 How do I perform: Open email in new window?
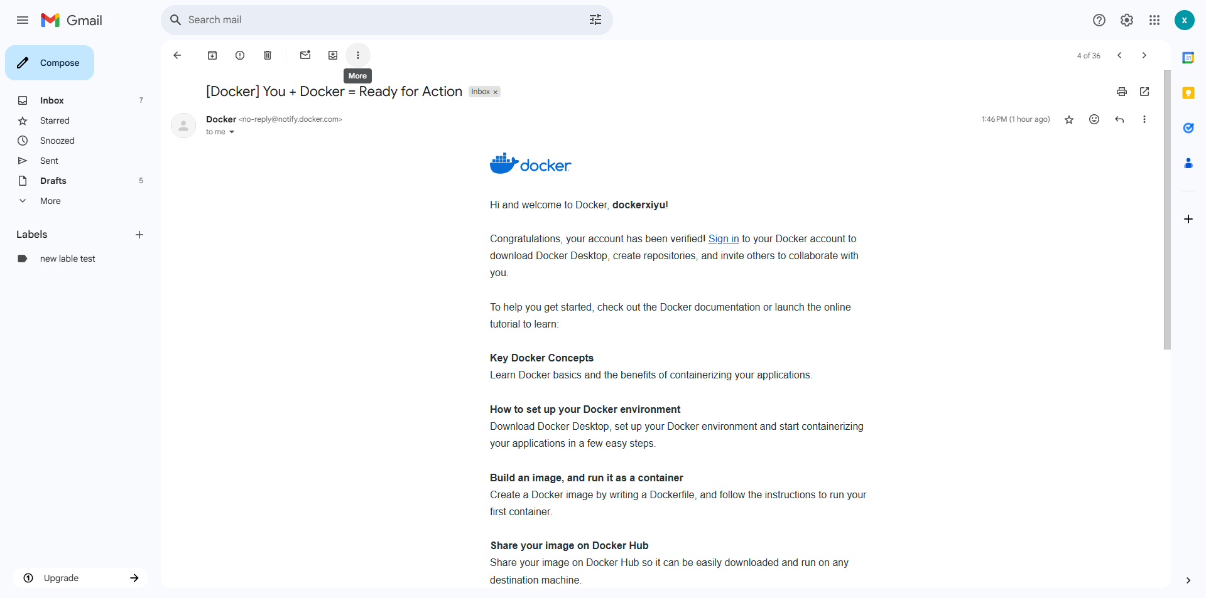pos(1144,92)
